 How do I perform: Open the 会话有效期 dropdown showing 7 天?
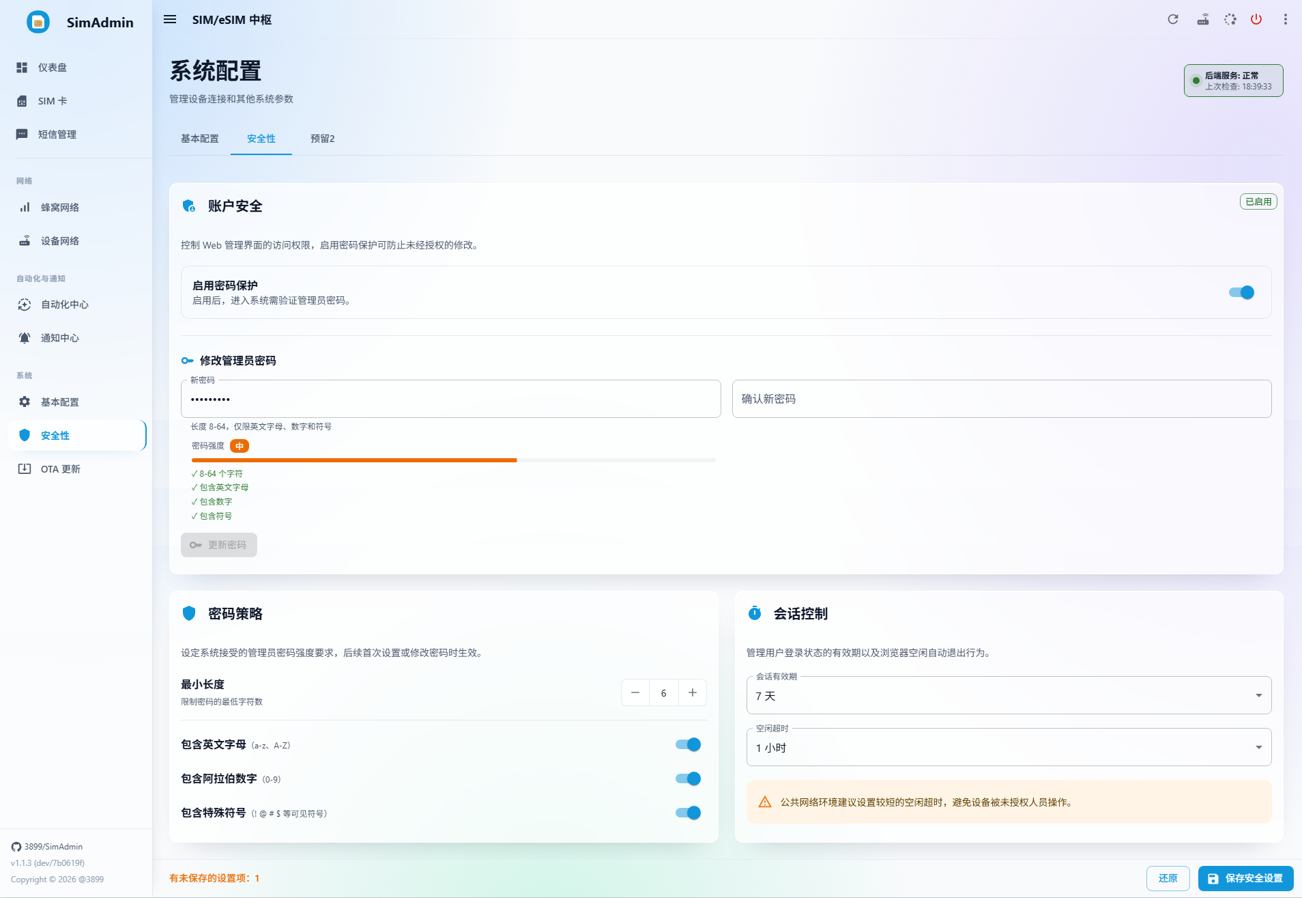pos(1009,695)
